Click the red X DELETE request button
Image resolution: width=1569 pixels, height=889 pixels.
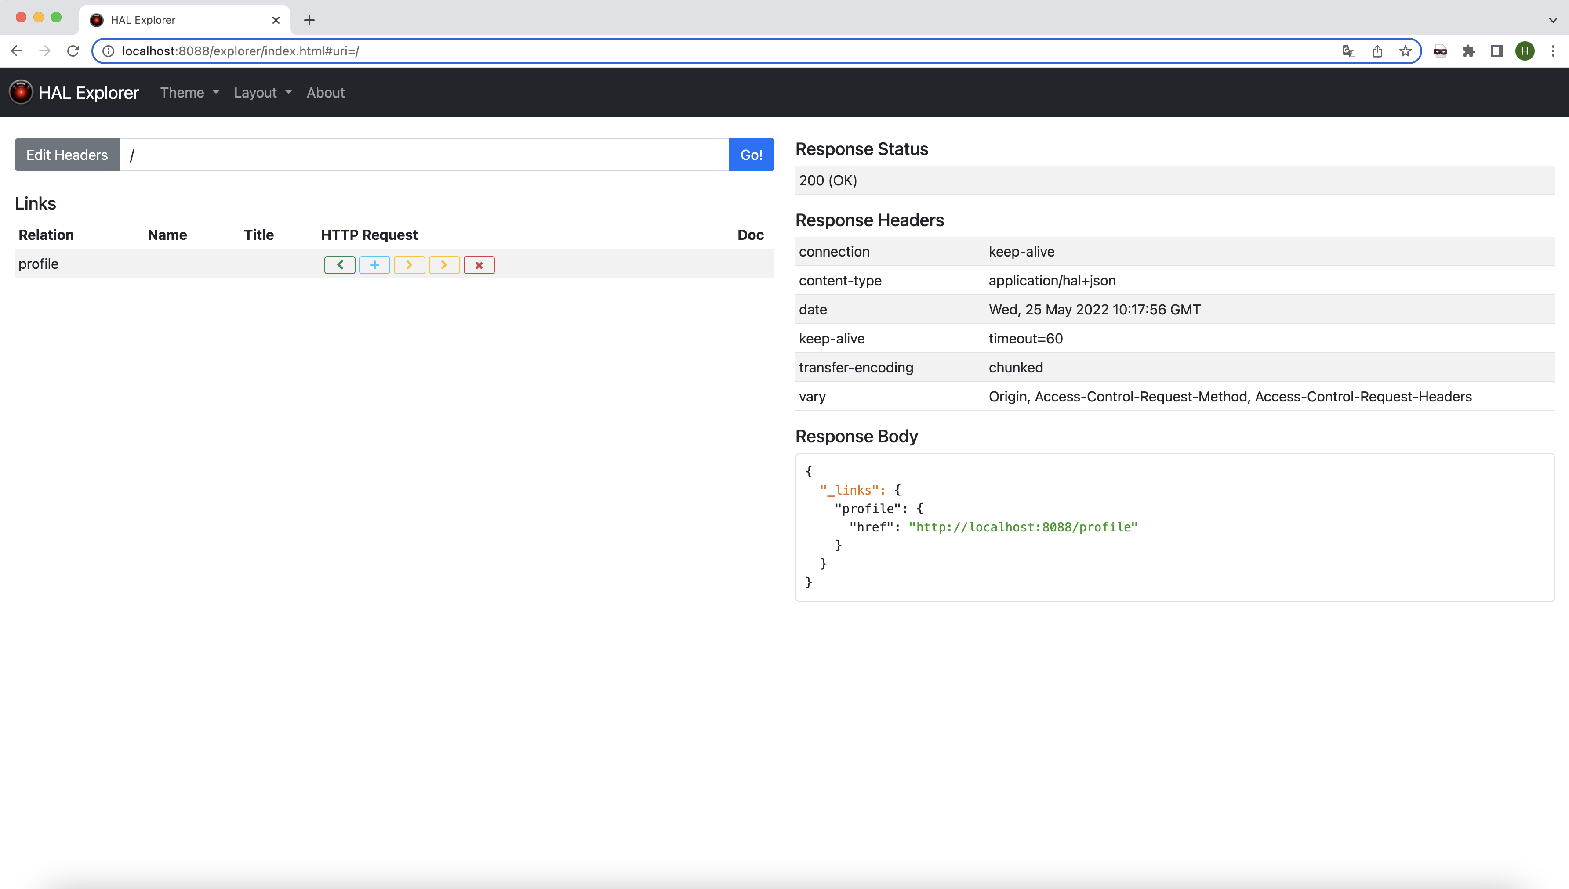tap(479, 265)
